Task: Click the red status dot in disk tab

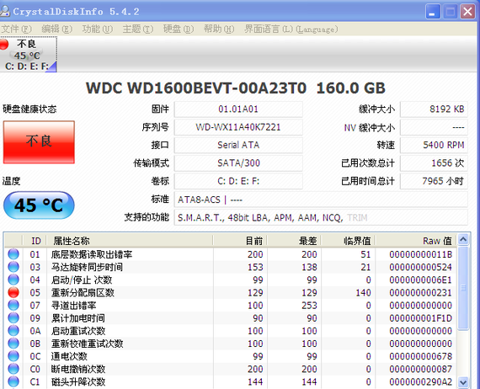Action: tap(4, 45)
